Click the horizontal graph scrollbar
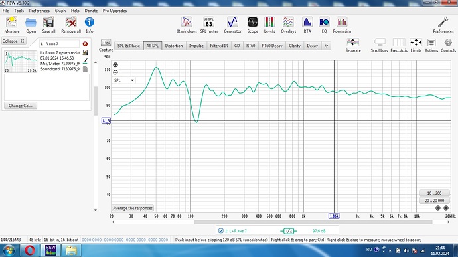 click(313, 222)
